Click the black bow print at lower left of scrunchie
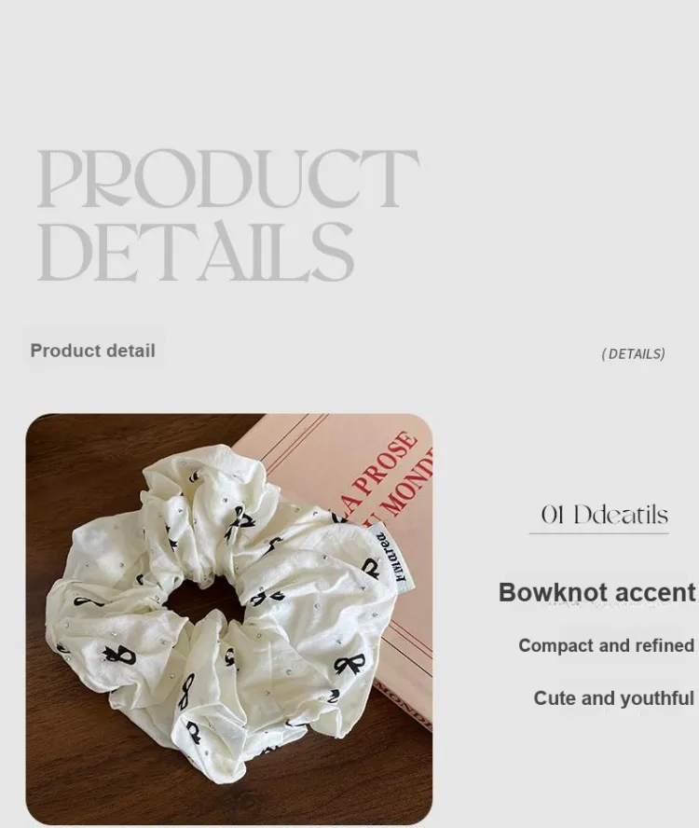Viewport: 699px width, 828px height. 121,655
